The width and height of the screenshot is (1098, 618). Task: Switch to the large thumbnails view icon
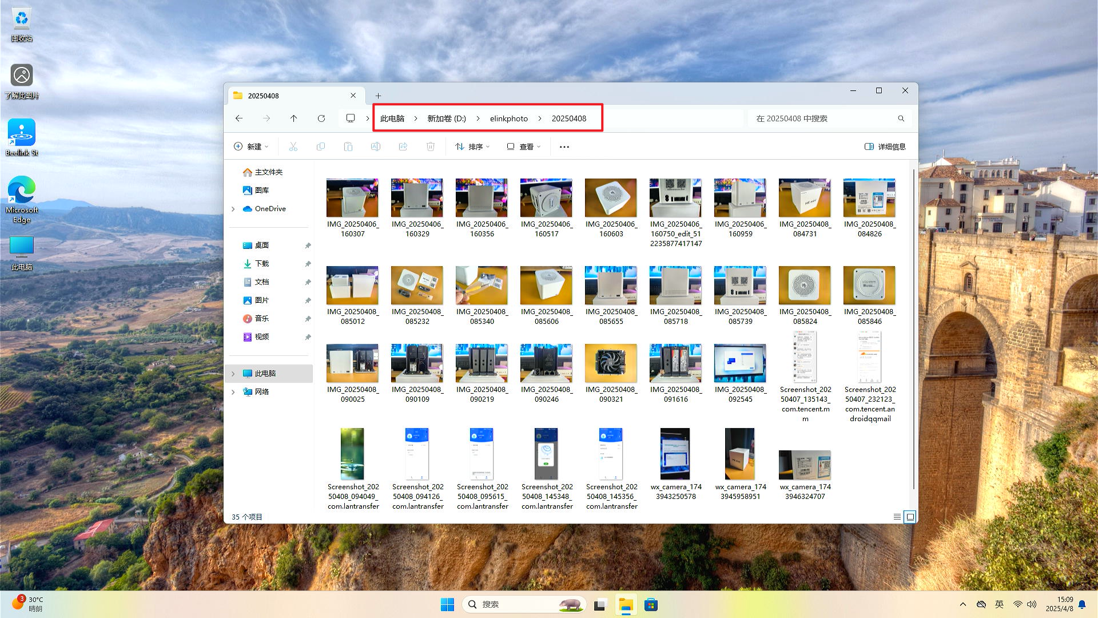(x=910, y=517)
